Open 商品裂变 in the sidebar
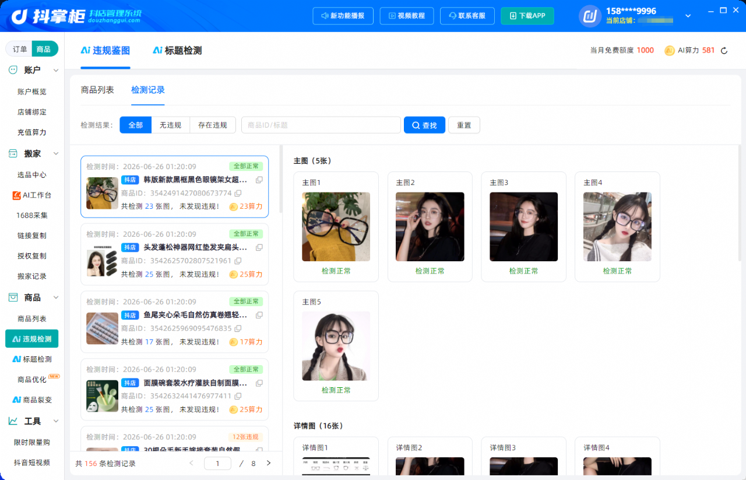The width and height of the screenshot is (746, 480). click(x=32, y=400)
